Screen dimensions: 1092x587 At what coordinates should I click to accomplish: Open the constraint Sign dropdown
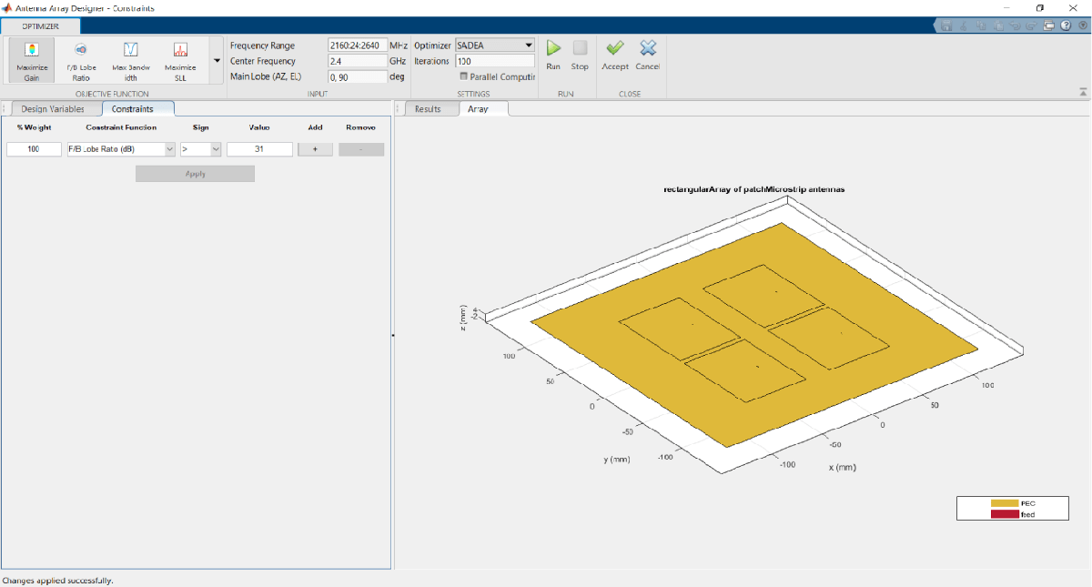point(201,149)
